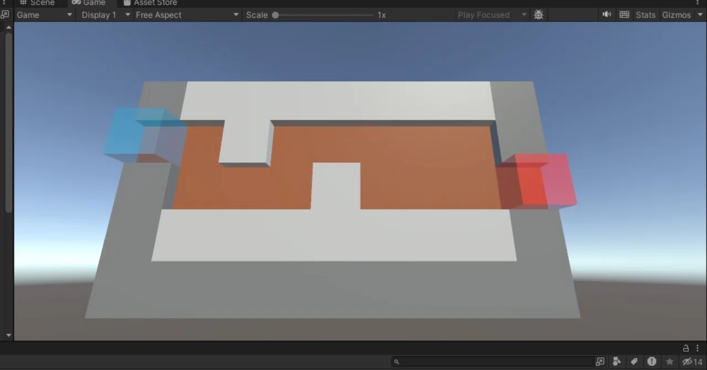
Task: Click the left panel vertical scrollbar
Action: click(x=8, y=122)
